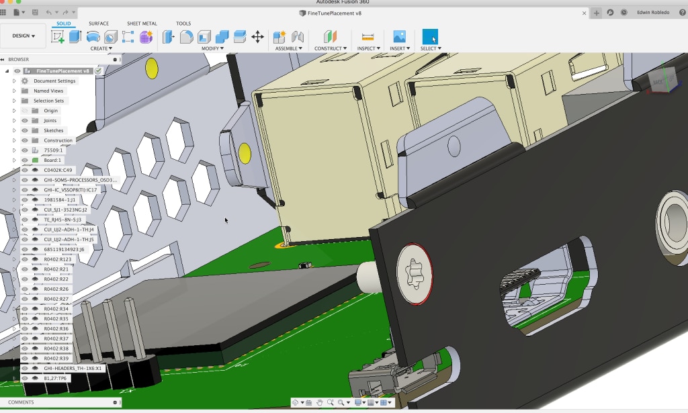This screenshot has width=688, height=413.
Task: Click the Construct plane icon
Action: tap(330, 37)
